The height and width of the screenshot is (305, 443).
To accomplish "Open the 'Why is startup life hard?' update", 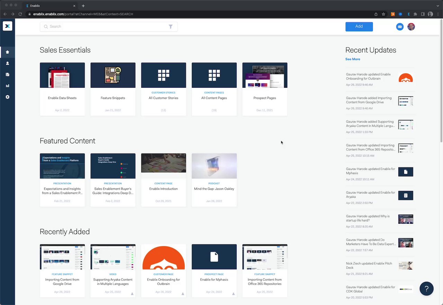I will (379, 221).
